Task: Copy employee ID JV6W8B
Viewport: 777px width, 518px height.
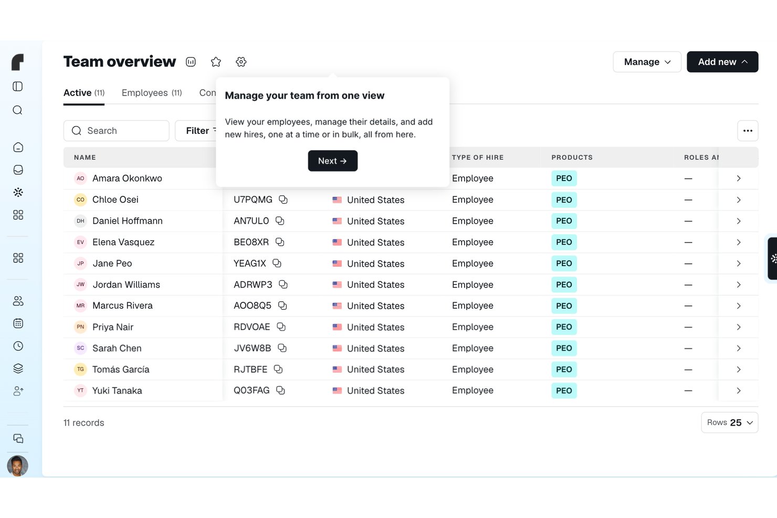Action: tap(282, 348)
